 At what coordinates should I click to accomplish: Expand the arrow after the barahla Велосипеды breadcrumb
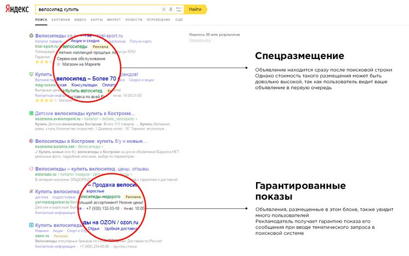tap(102, 147)
